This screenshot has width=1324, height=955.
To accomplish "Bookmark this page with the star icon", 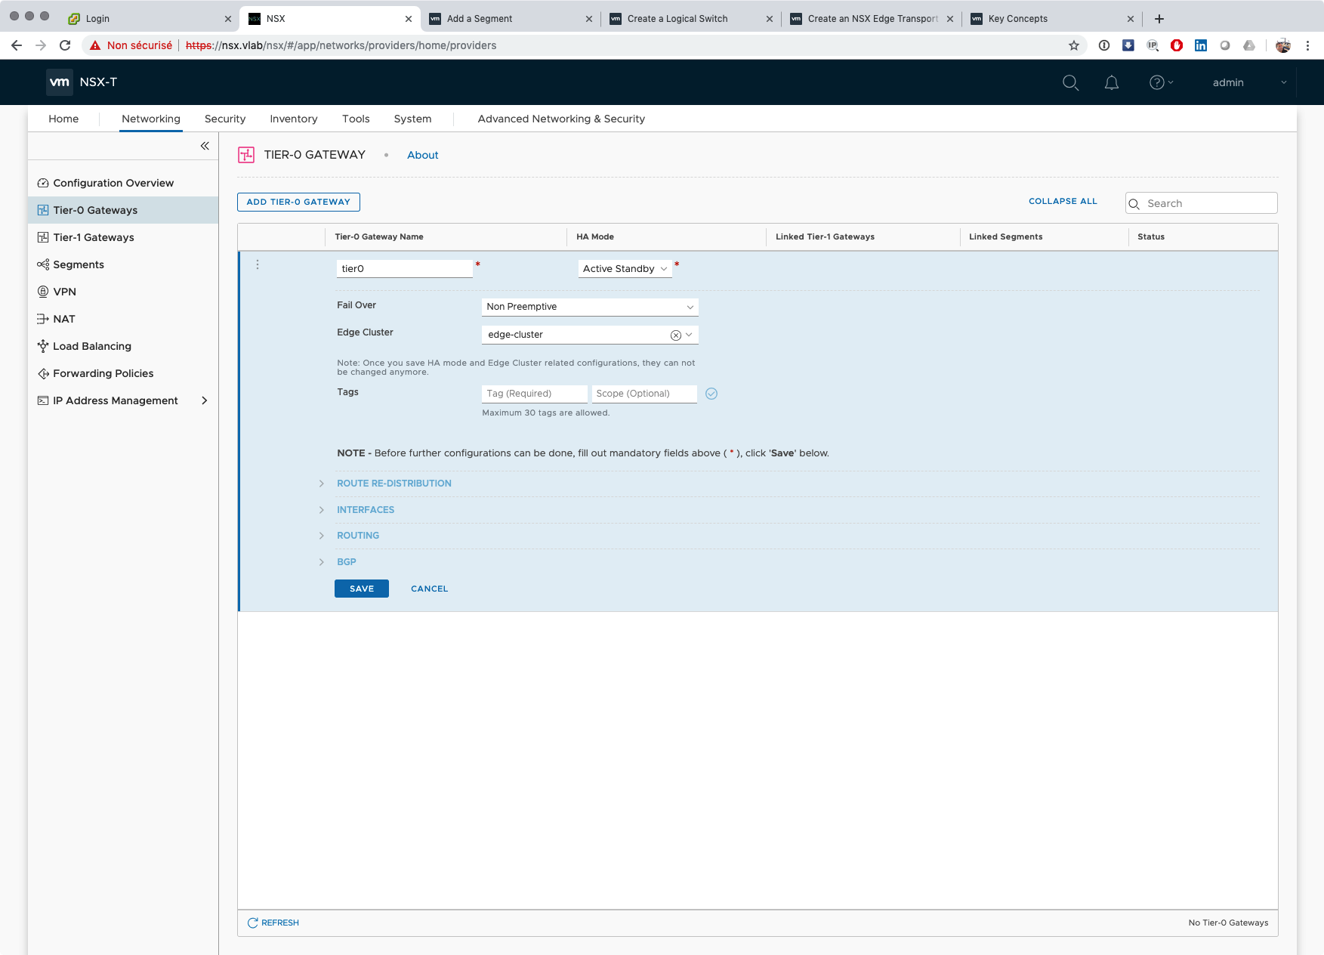I will tap(1073, 45).
